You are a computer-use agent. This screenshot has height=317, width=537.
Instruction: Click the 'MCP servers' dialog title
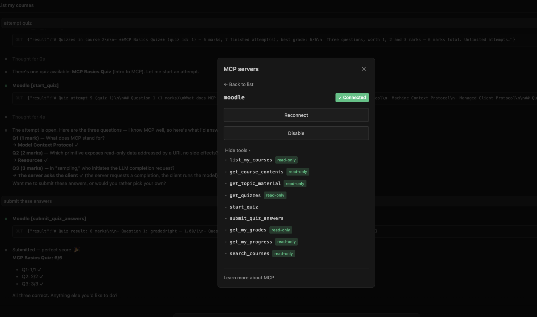pyautogui.click(x=241, y=69)
